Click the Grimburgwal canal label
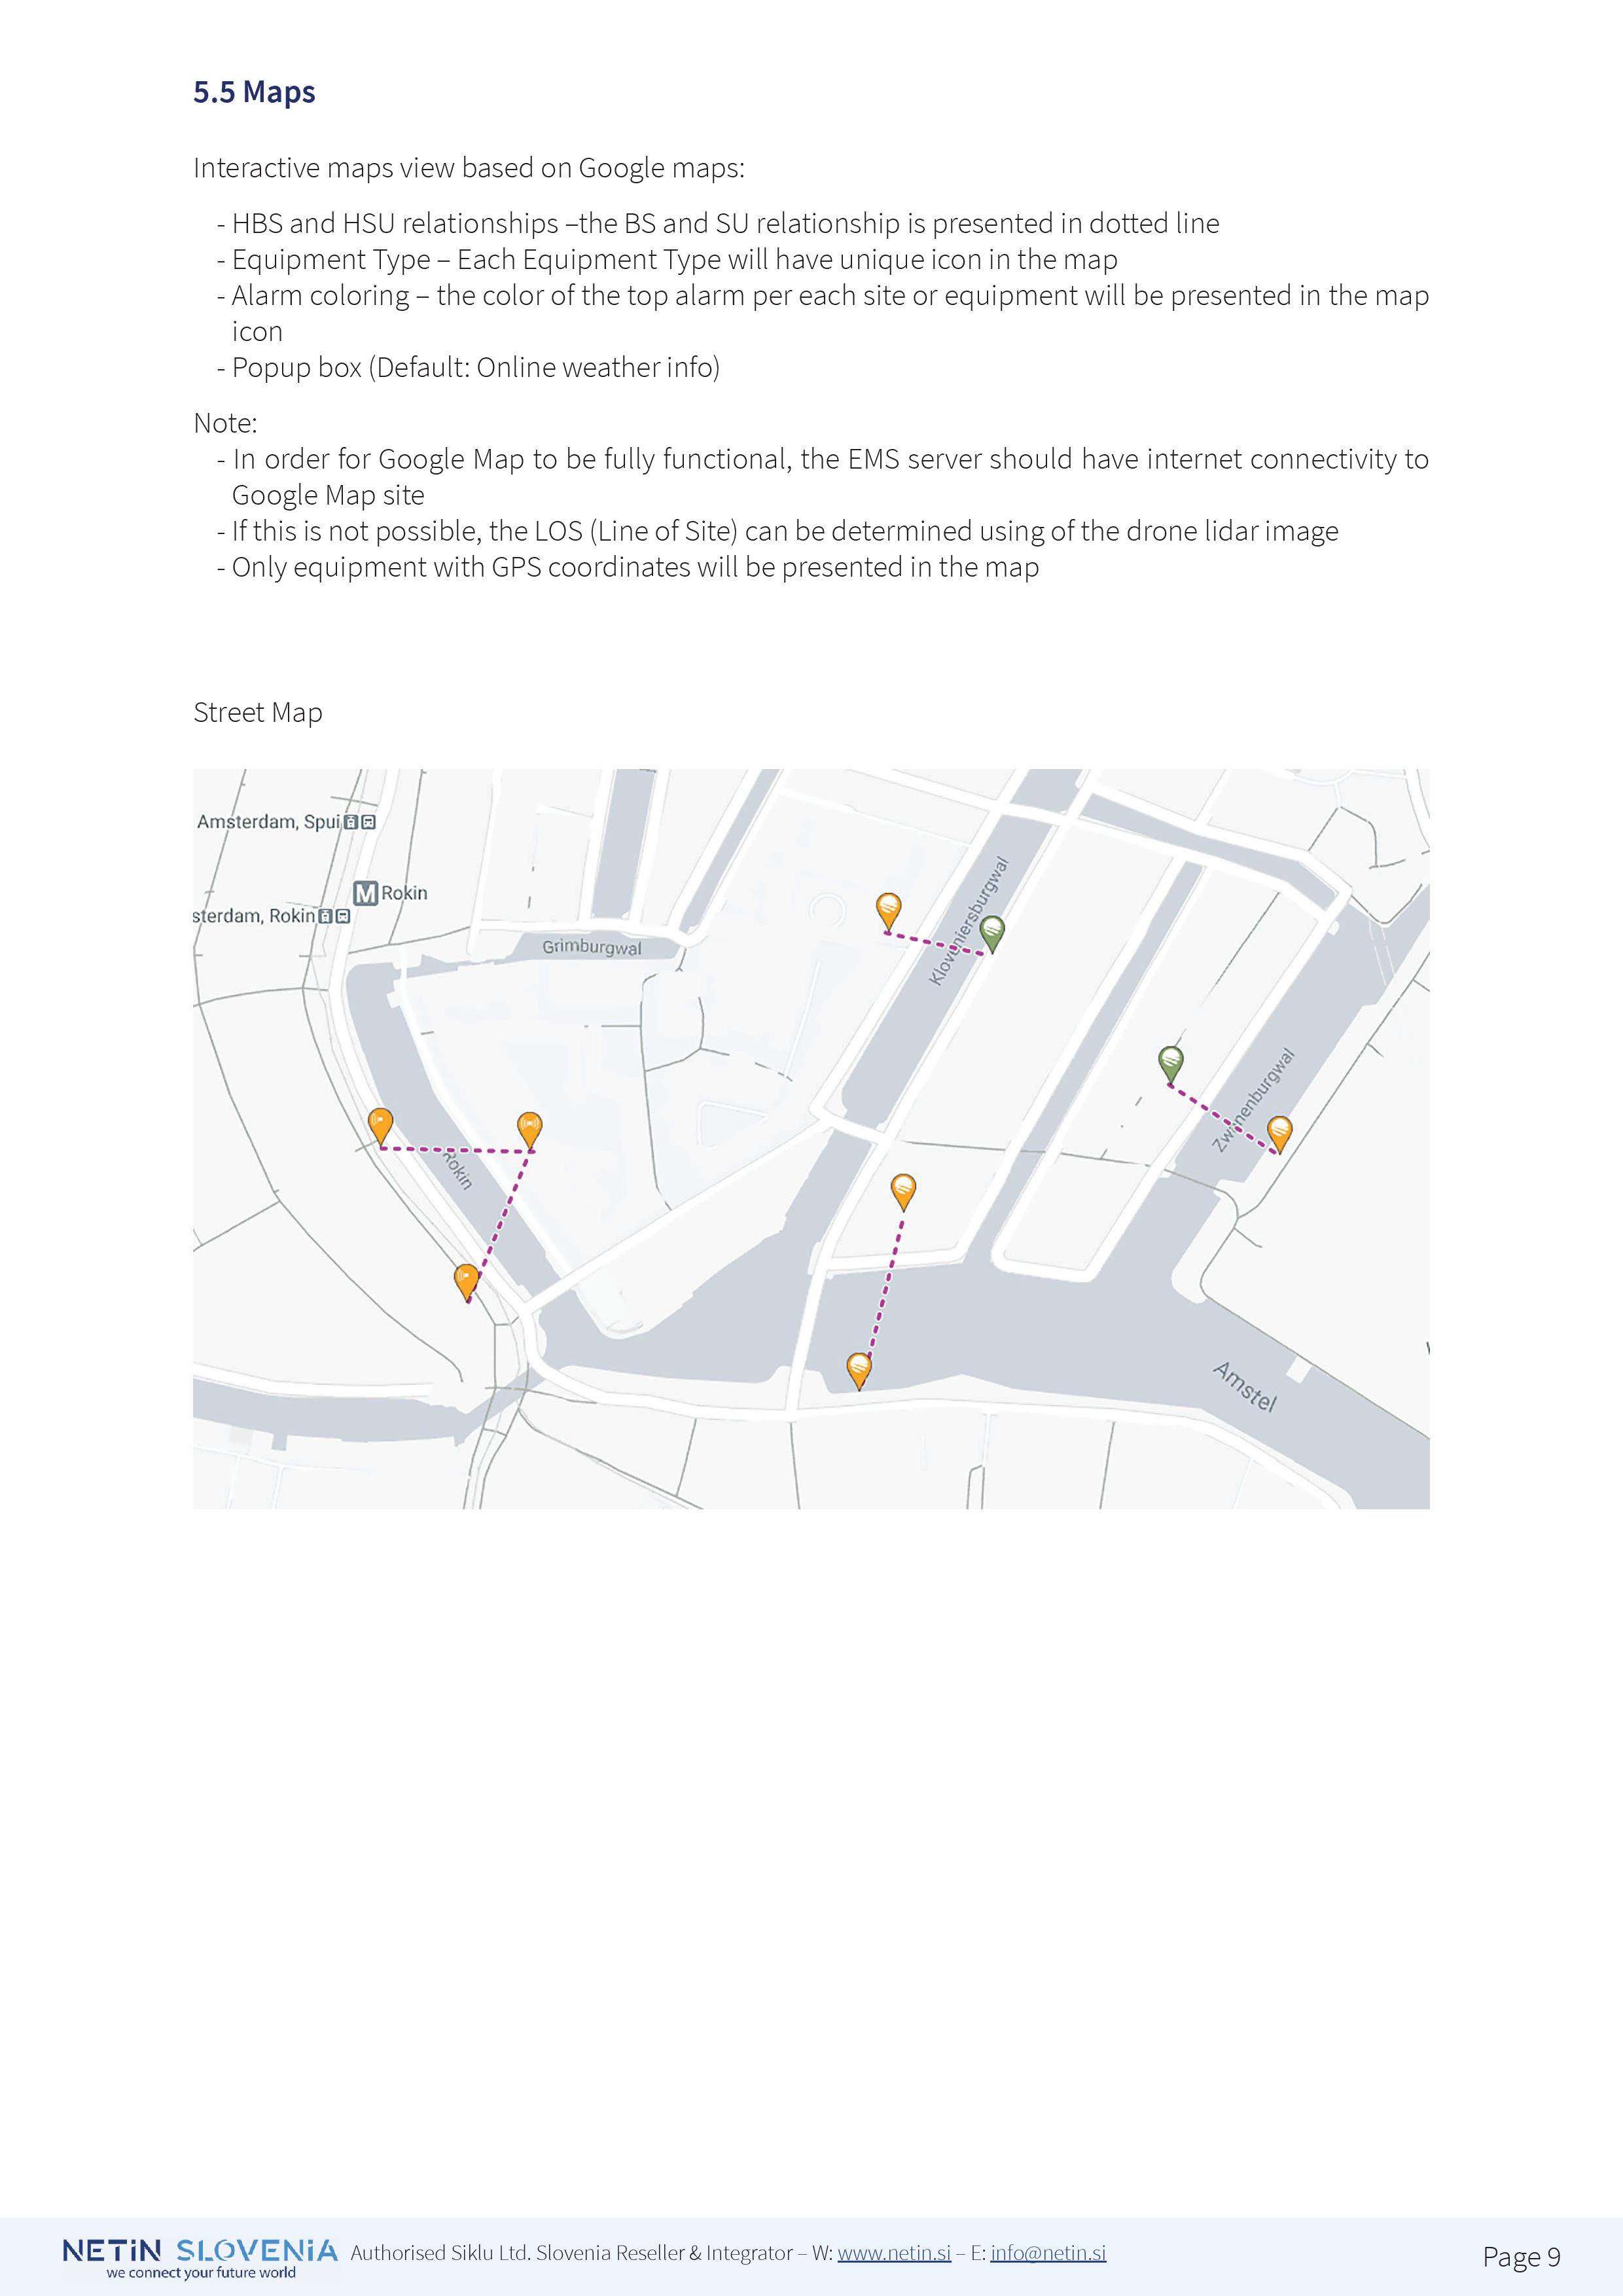Viewport: 1623px width, 2296px height. point(591,946)
